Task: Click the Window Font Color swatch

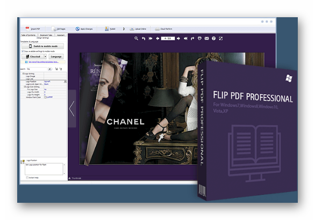Action: click(x=45, y=97)
